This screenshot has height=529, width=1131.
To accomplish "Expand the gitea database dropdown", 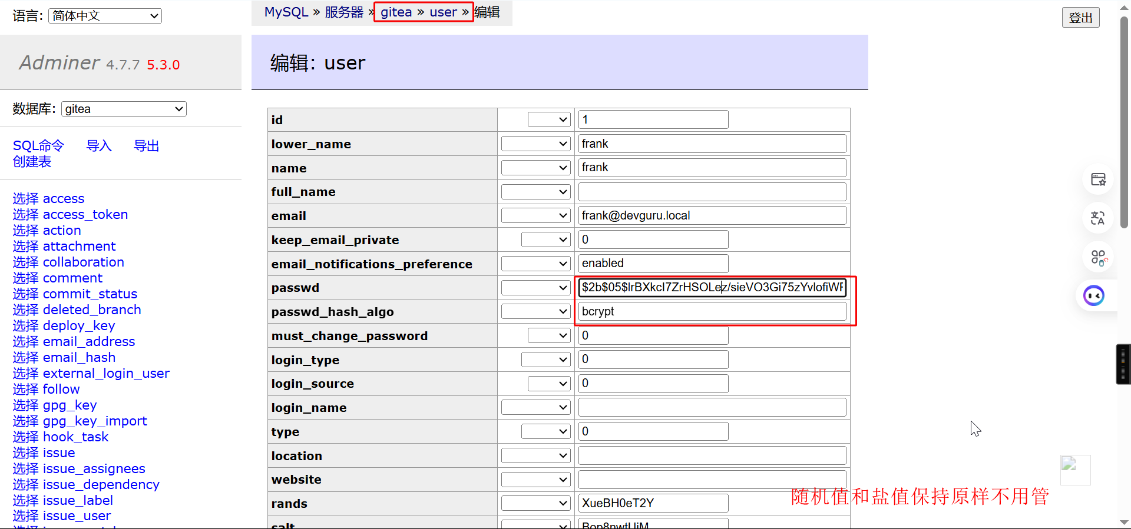I will (x=124, y=109).
